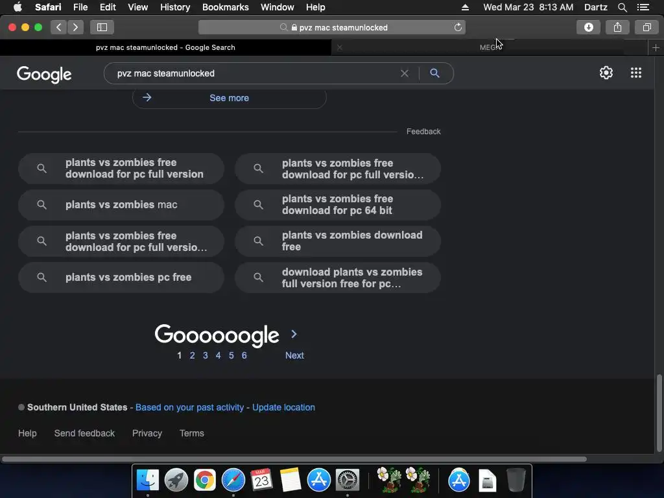Click the menu bar date and time
This screenshot has width=664, height=498.
(x=528, y=7)
